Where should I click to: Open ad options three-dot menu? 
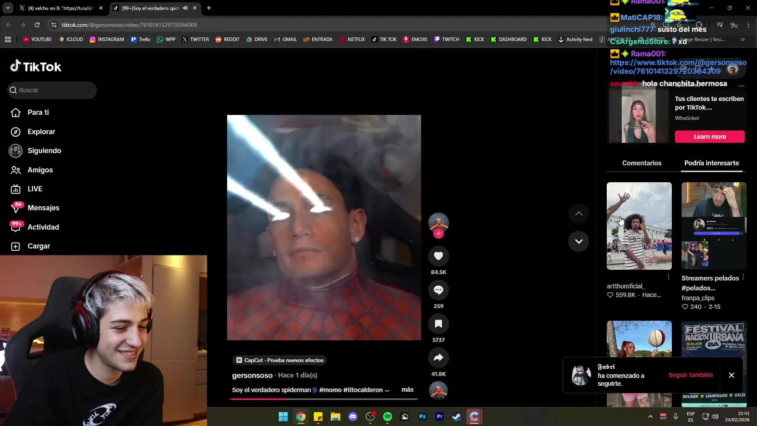[x=741, y=86]
